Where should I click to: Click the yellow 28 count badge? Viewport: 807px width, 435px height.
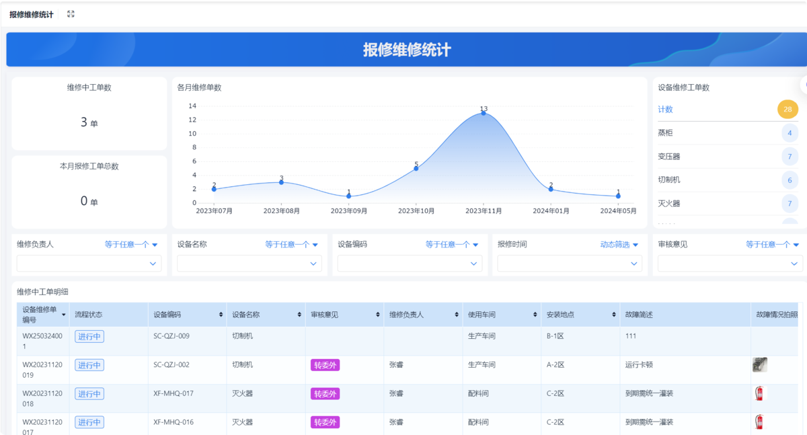[787, 109]
